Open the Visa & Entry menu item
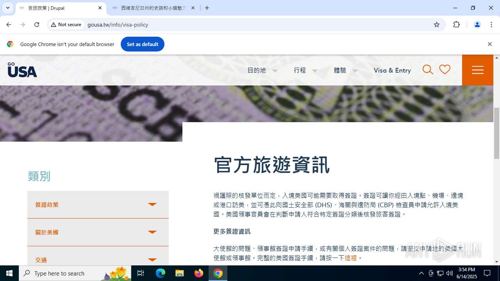 pos(392,70)
